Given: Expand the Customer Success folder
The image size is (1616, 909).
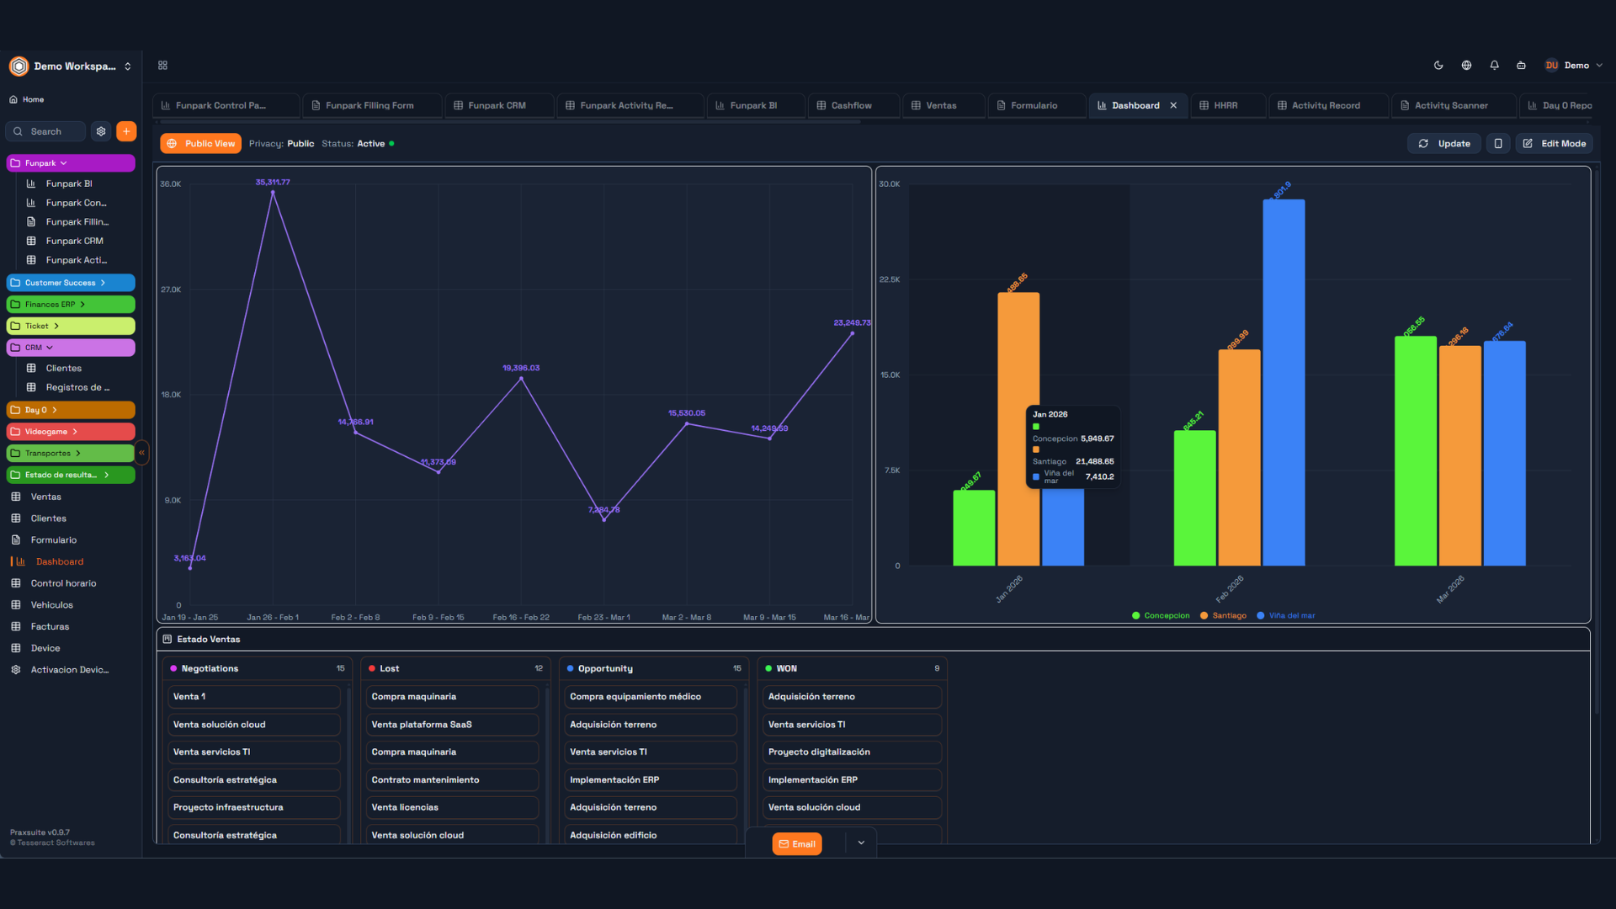Looking at the screenshot, I should (x=103, y=283).
